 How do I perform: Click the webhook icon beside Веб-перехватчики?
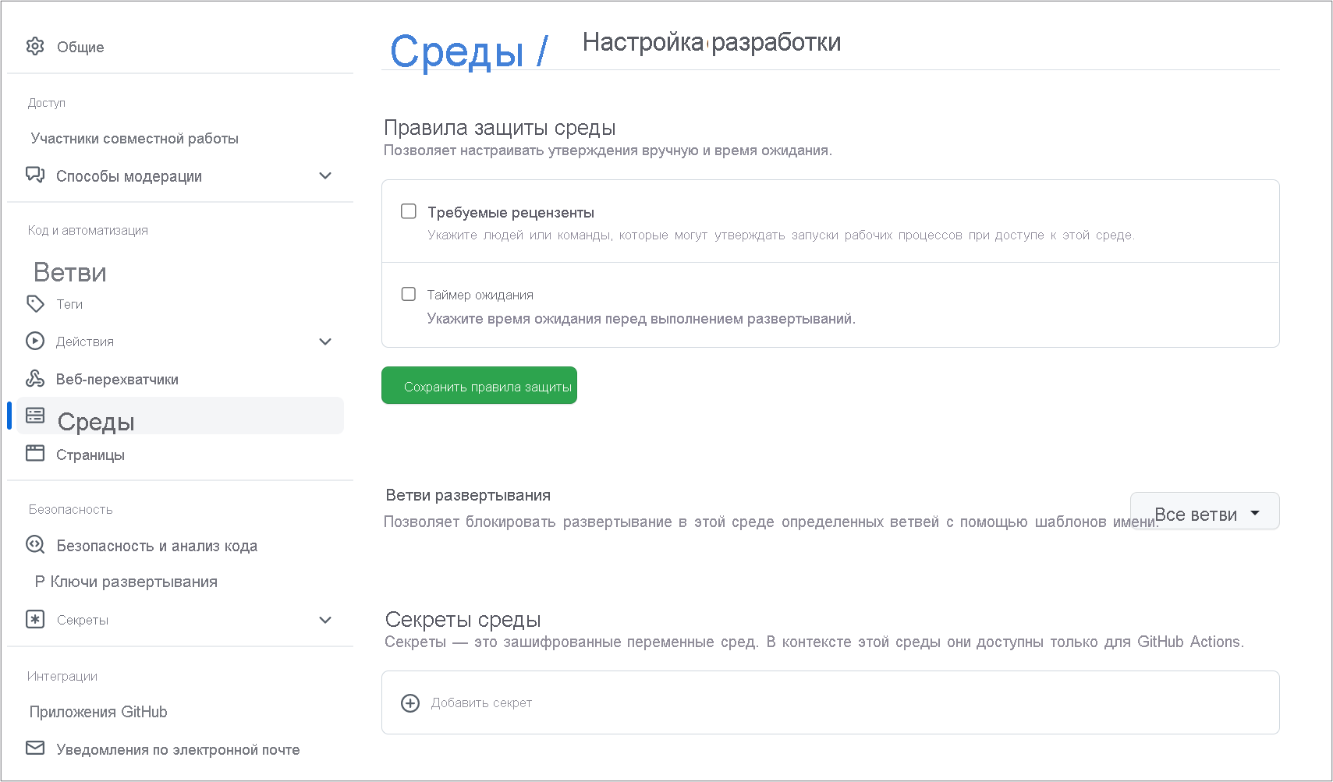35,378
